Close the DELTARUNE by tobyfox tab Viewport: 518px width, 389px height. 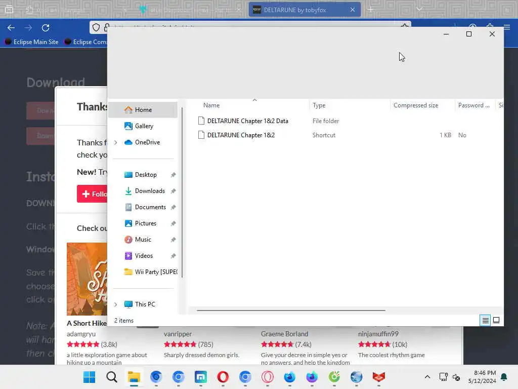click(x=353, y=10)
